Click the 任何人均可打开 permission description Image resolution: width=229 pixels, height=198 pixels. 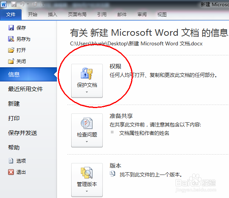[x=164, y=75]
